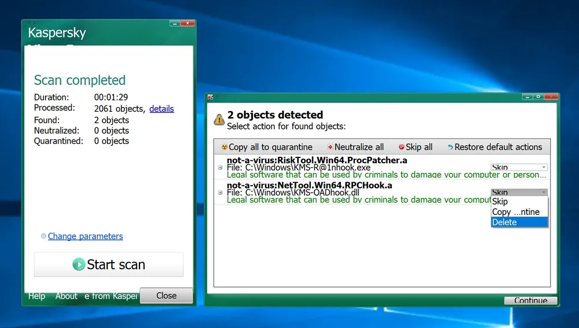Collapse the action dropdown for KMS-OADhook.dll

pyautogui.click(x=543, y=192)
